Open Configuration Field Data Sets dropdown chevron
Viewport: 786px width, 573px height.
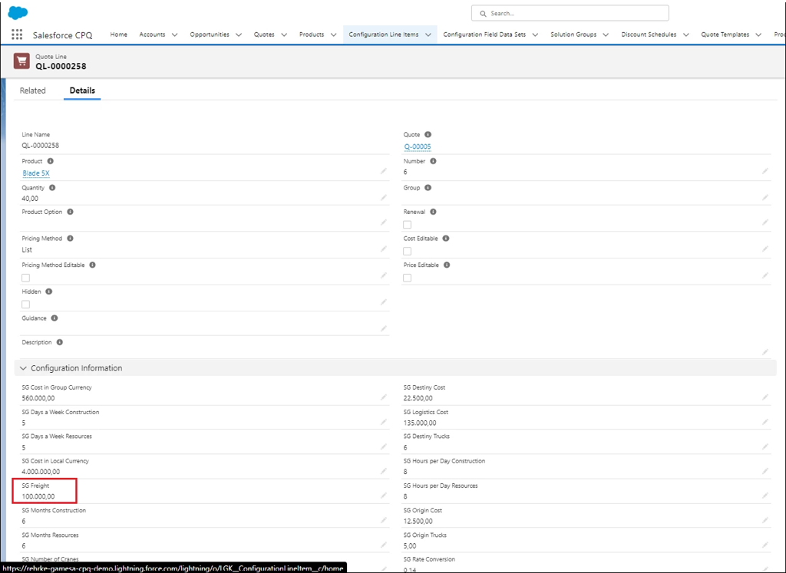535,35
